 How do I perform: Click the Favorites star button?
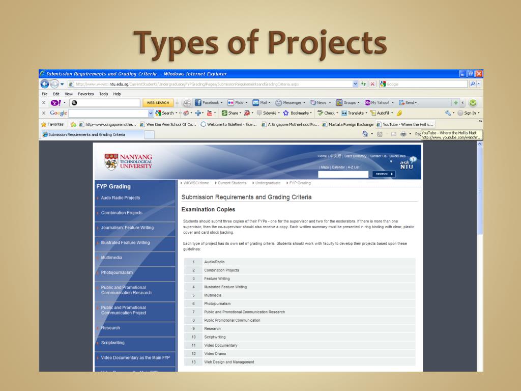pos(52,124)
